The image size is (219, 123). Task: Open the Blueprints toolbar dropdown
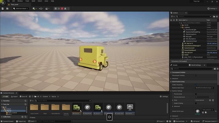[41, 9]
